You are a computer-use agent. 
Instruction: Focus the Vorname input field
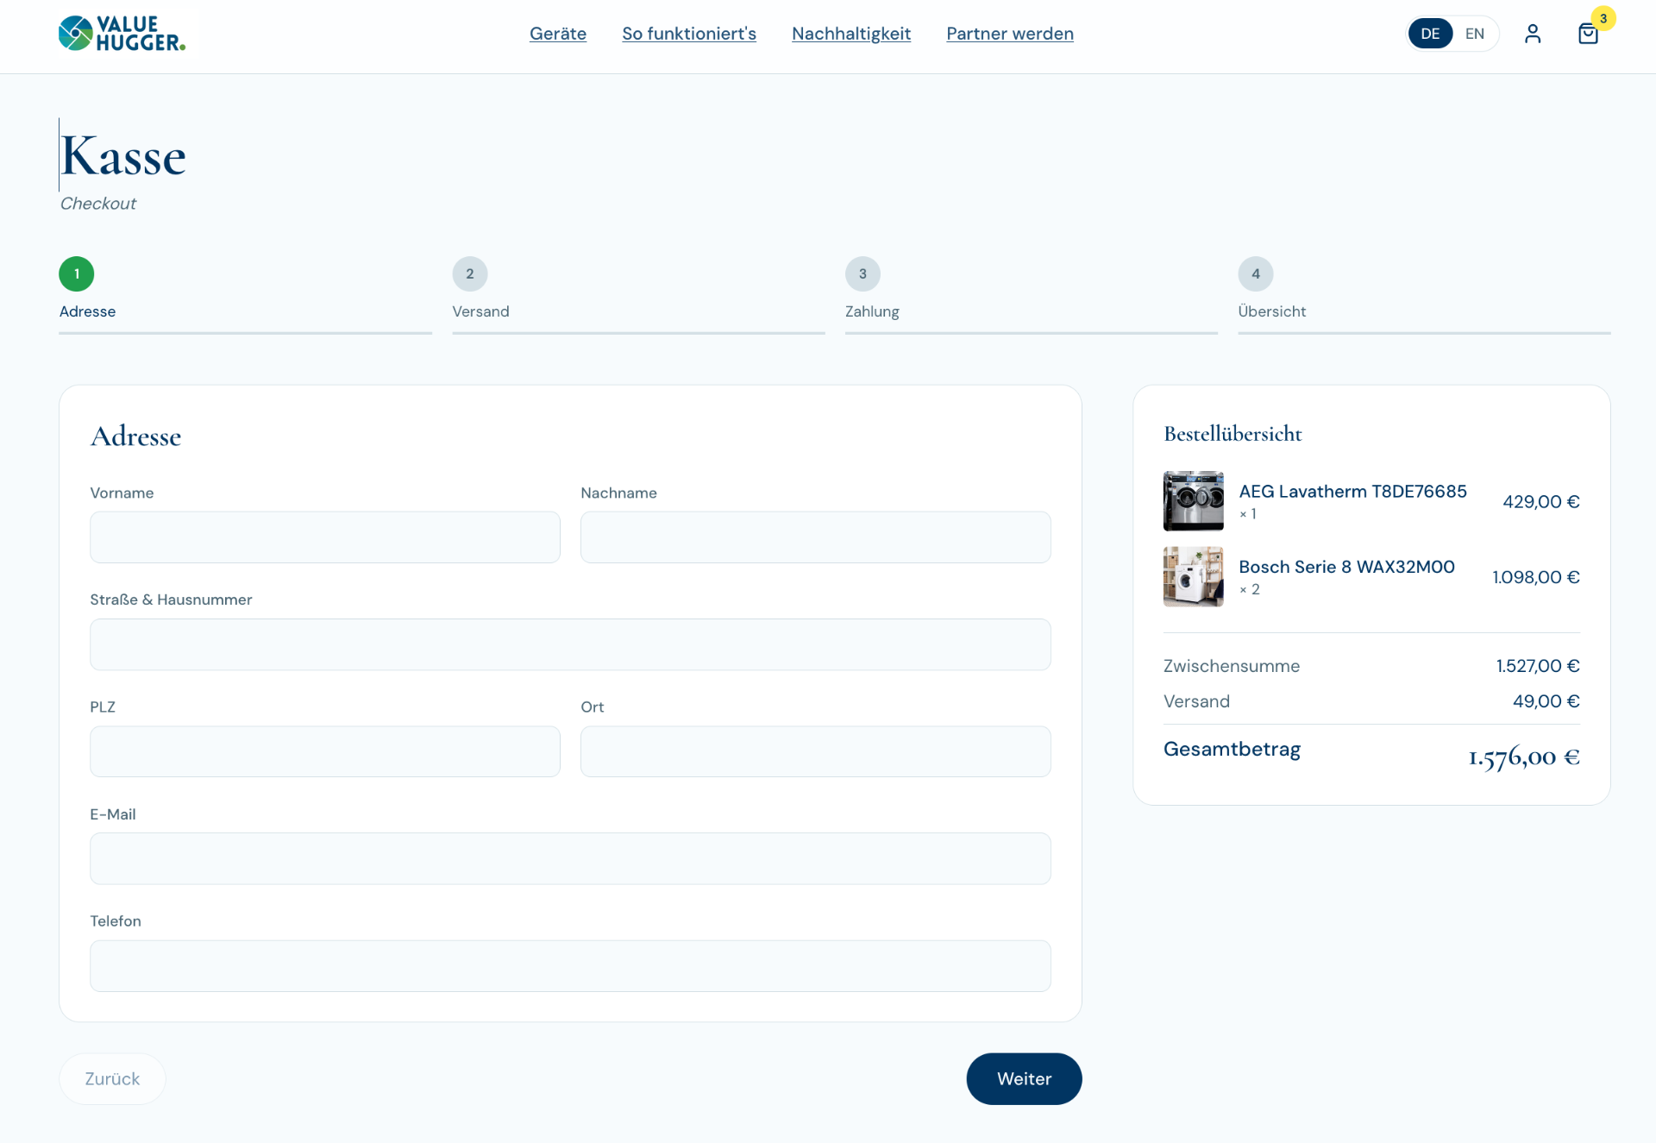(325, 537)
